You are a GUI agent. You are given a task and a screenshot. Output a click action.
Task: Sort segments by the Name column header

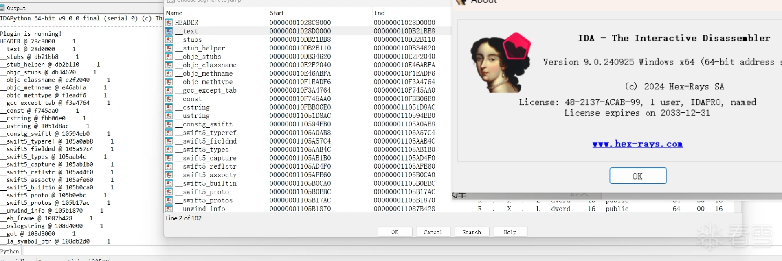click(216, 13)
